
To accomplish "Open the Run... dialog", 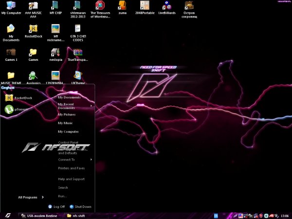I will pos(62,196).
